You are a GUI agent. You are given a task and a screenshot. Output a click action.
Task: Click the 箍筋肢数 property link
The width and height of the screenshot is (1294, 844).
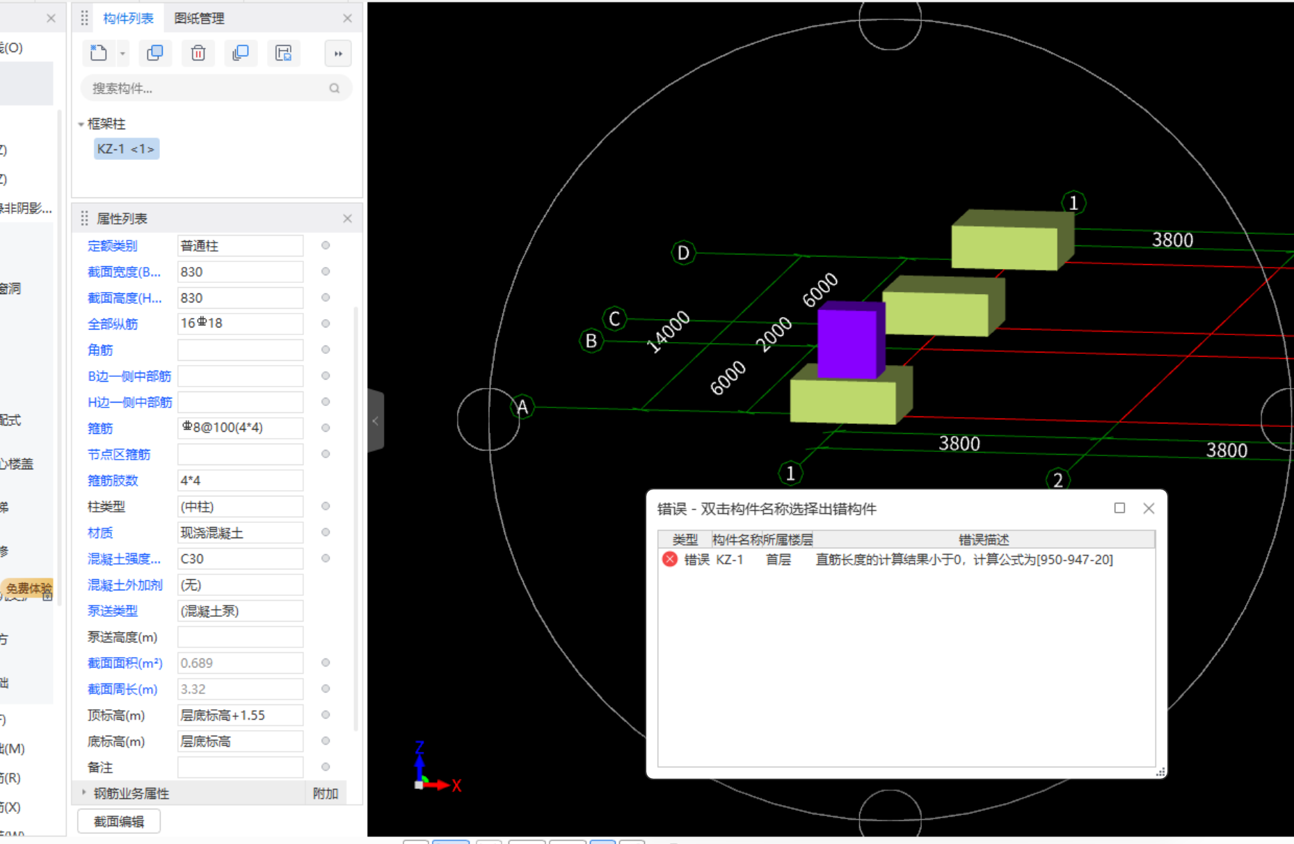(112, 480)
